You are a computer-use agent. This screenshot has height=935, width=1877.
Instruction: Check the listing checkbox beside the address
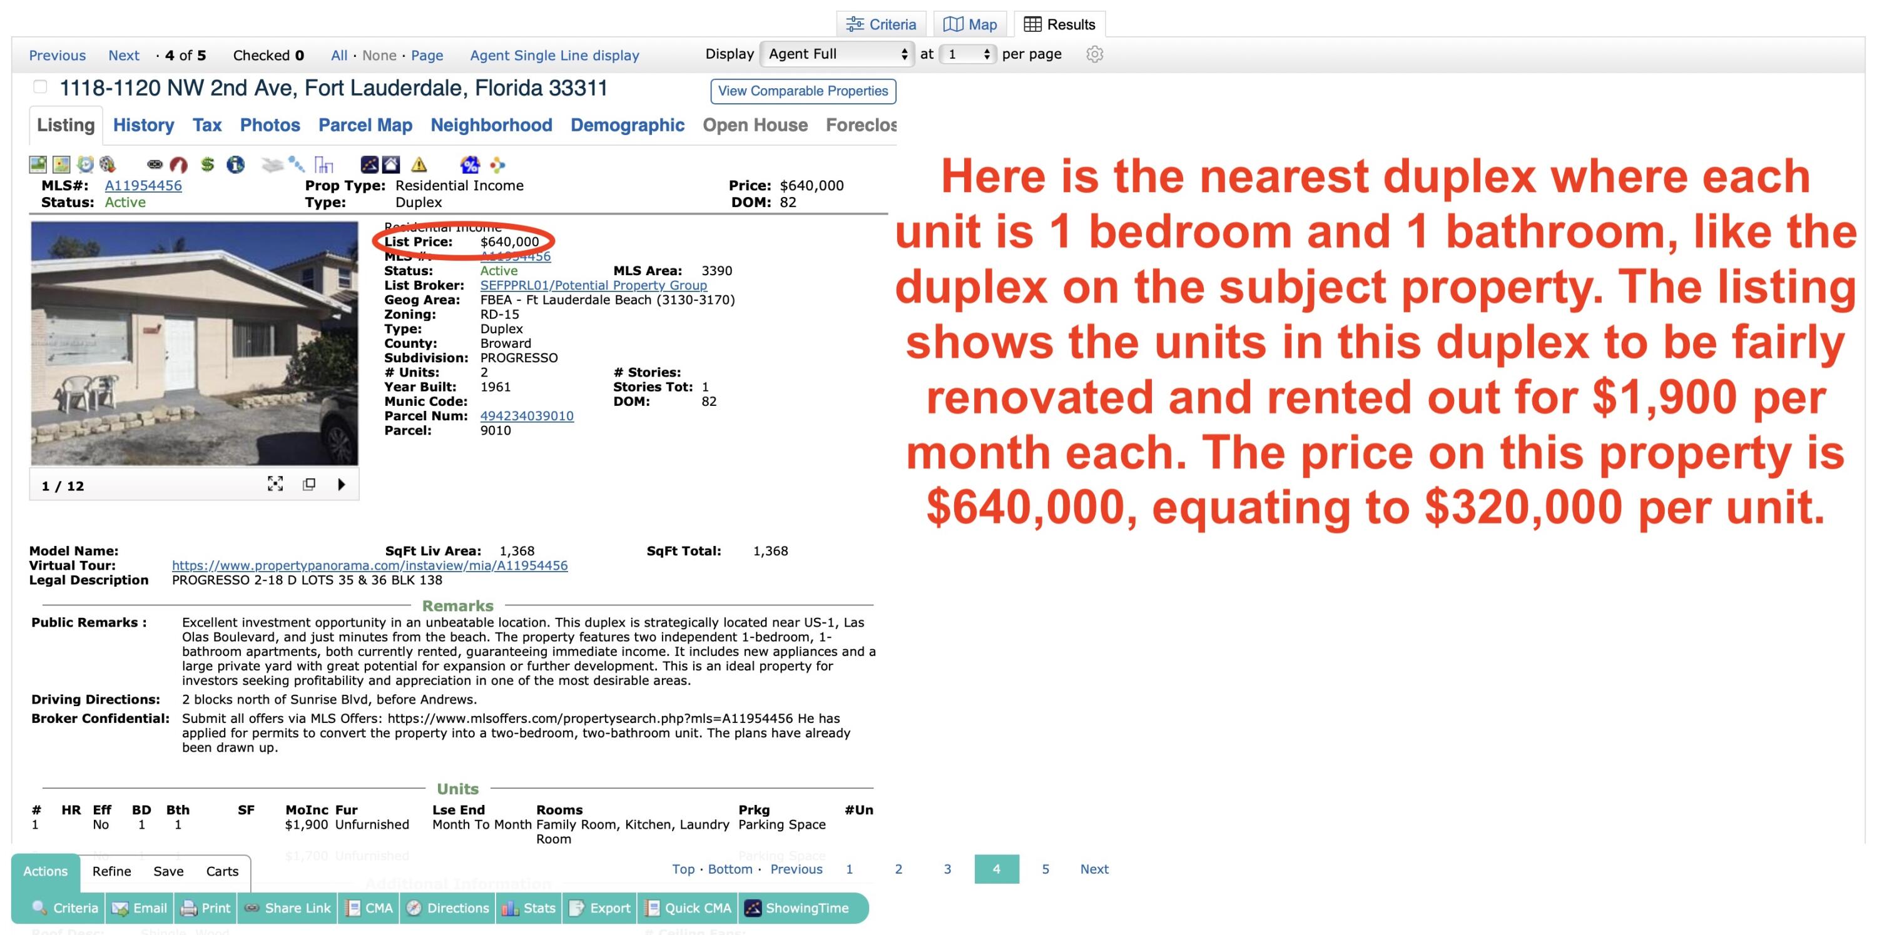(40, 88)
